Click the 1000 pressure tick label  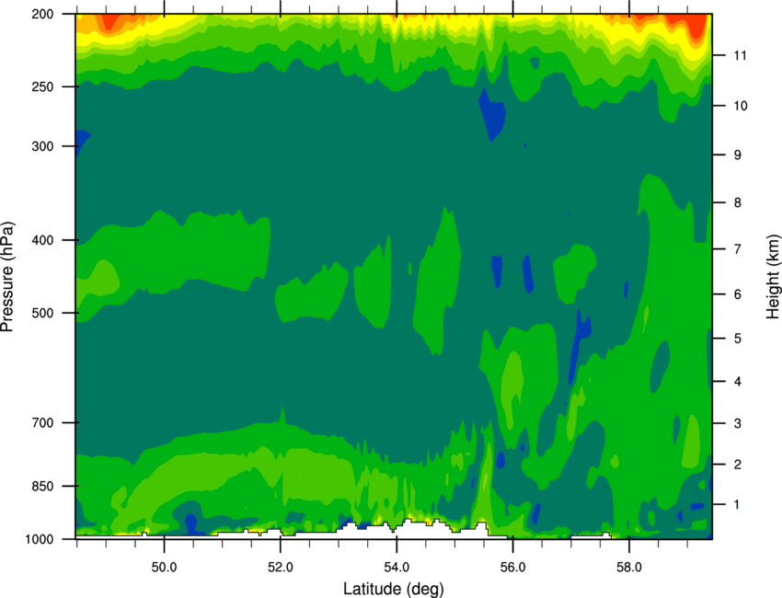[39, 539]
